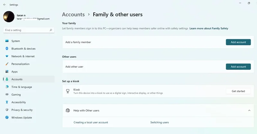
Task: Click the Accounts breadcrumb heading
Action: click(73, 14)
